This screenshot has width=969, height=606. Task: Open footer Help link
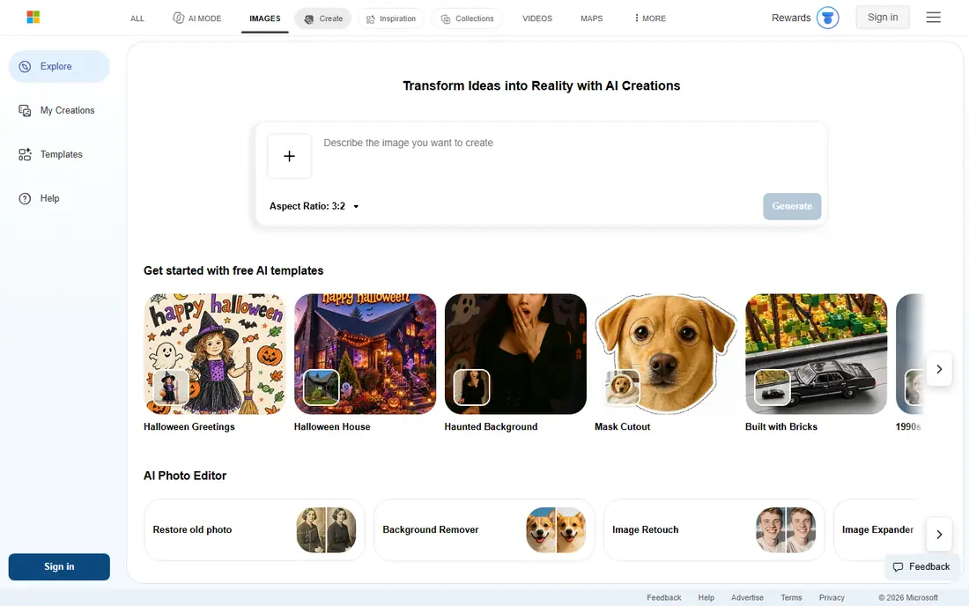[x=706, y=597]
